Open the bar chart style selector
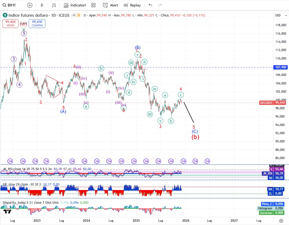 [x=54, y=5]
